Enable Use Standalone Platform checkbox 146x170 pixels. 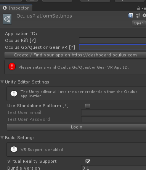pos(88,106)
